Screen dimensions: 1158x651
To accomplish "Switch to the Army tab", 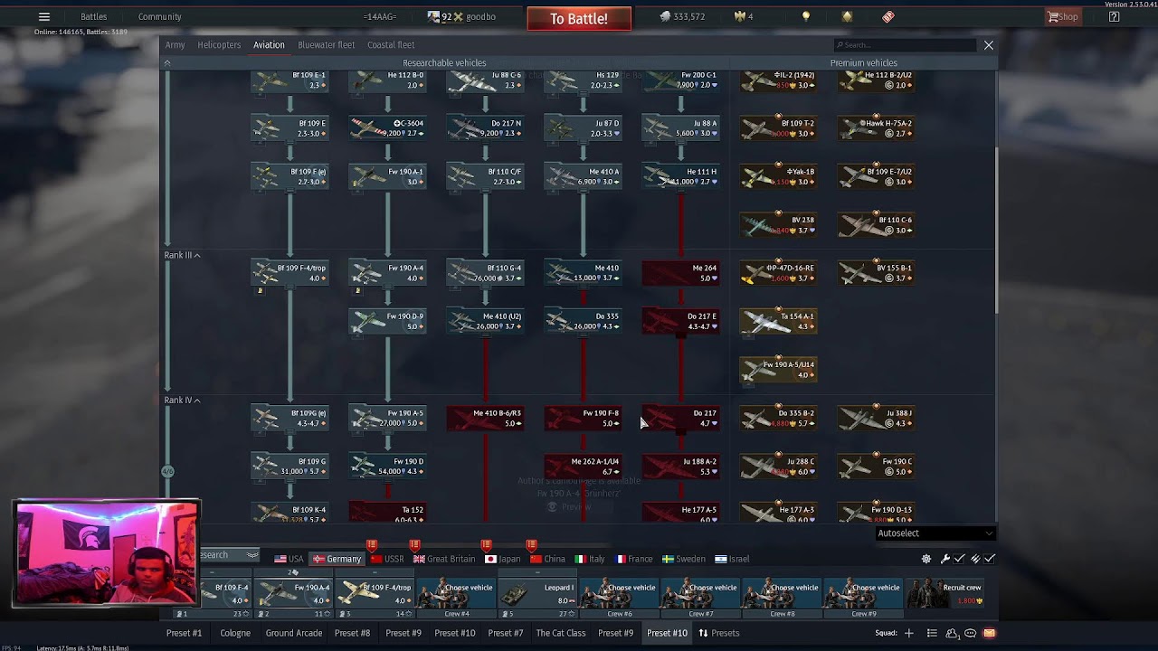I will 175,44.
